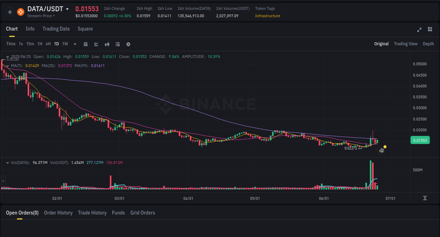
Task: Open the layout grid icon
Action: click(430, 30)
